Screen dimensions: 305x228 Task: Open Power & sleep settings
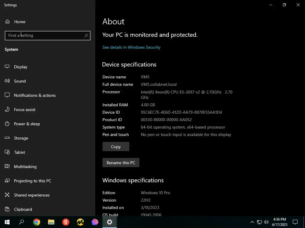click(x=48, y=124)
